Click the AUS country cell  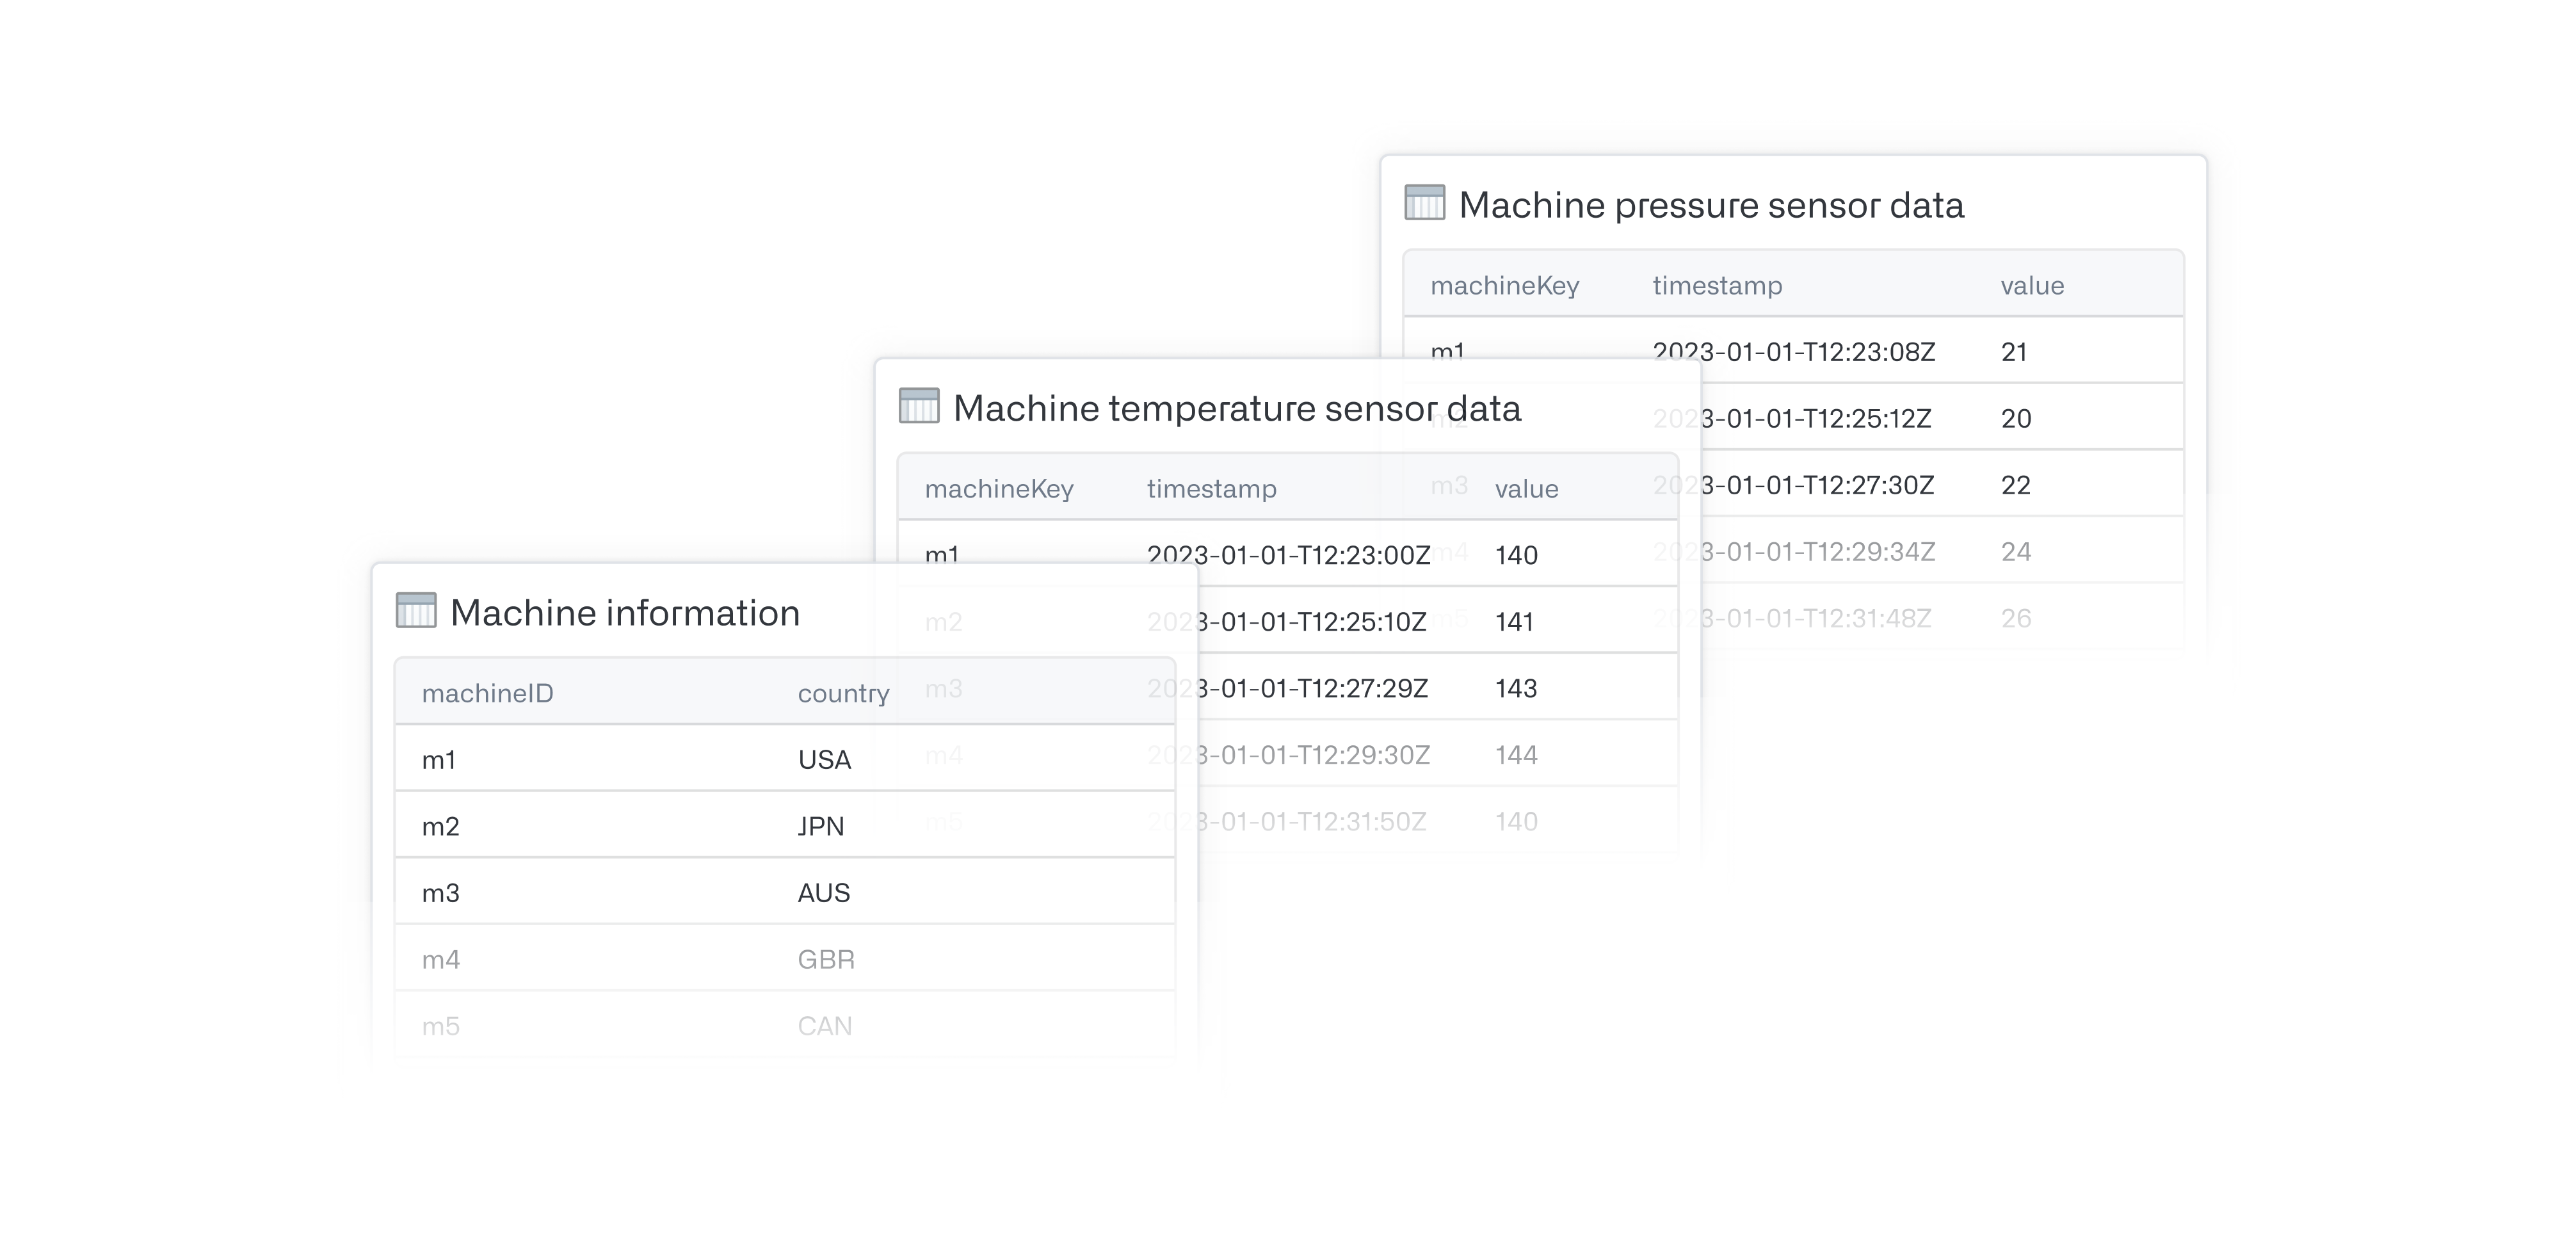point(823,893)
